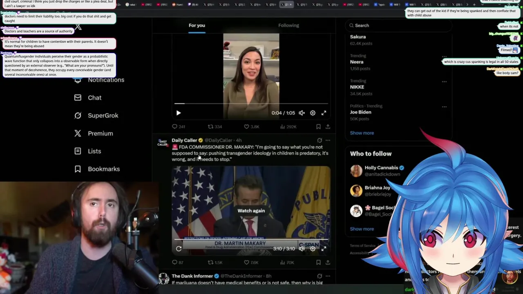Click the Bookmarks icon in the sidebar
This screenshot has height=294, width=523.
point(78,169)
